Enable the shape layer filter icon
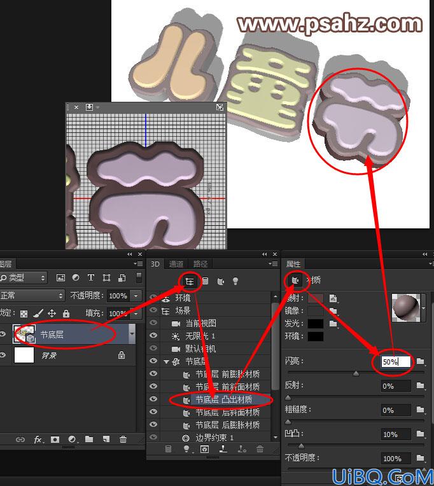Screen dimensions: 434x486 (x=106, y=278)
